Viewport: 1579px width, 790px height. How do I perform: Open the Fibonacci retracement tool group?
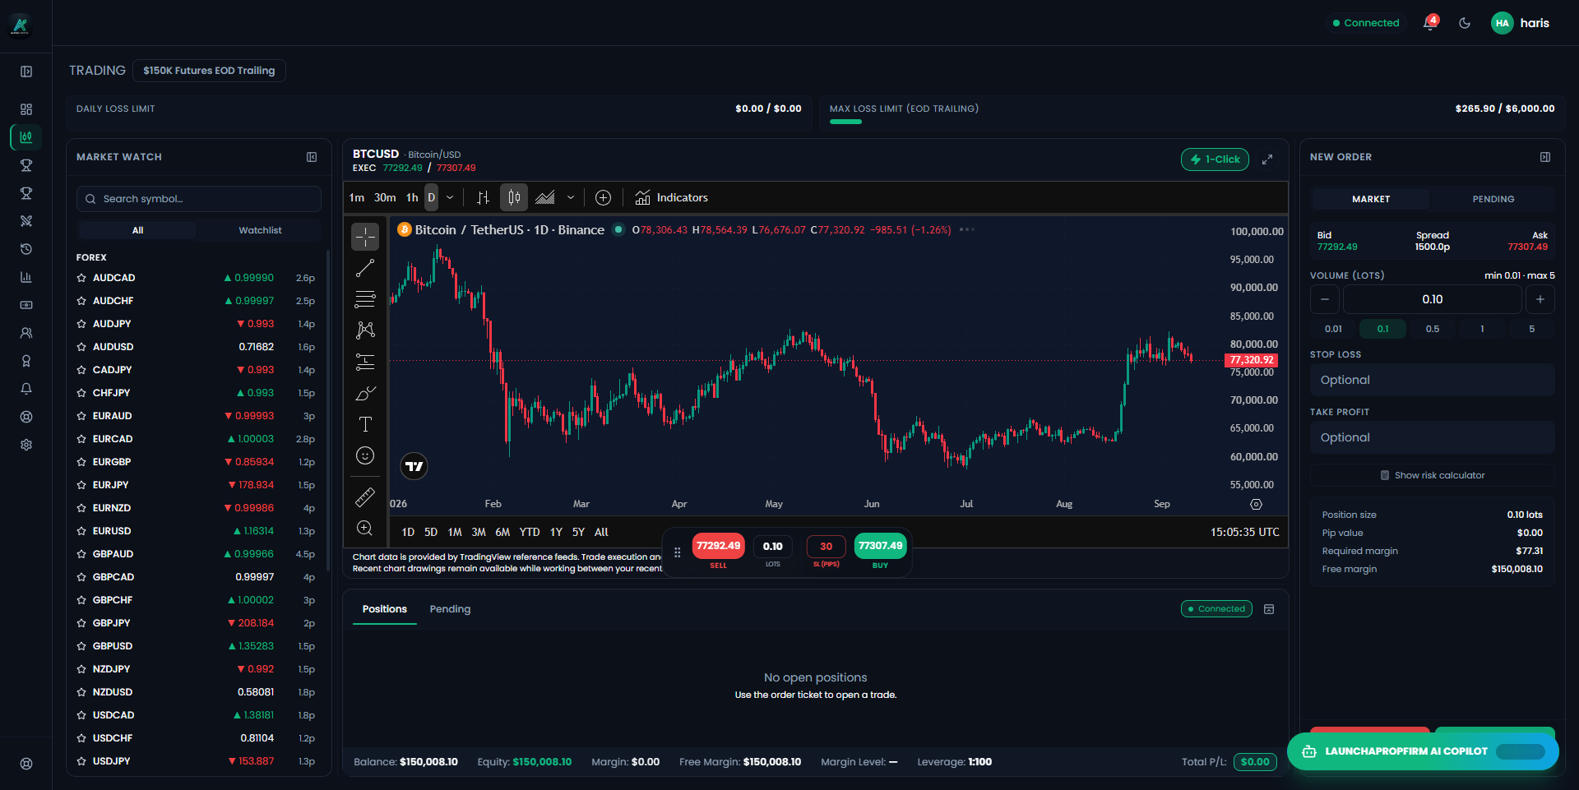tap(365, 299)
